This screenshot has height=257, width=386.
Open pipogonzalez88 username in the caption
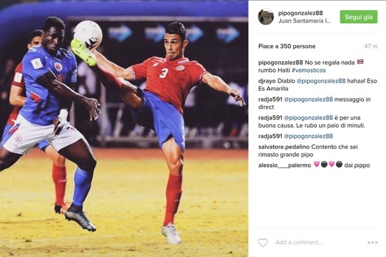coord(280,62)
